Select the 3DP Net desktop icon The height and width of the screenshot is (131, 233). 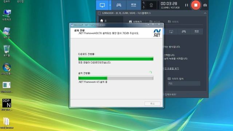(7, 105)
